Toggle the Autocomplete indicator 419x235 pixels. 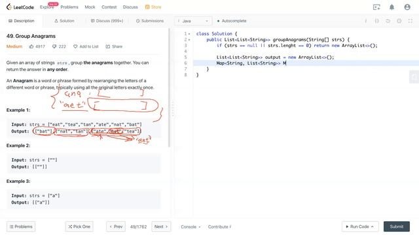point(232,21)
